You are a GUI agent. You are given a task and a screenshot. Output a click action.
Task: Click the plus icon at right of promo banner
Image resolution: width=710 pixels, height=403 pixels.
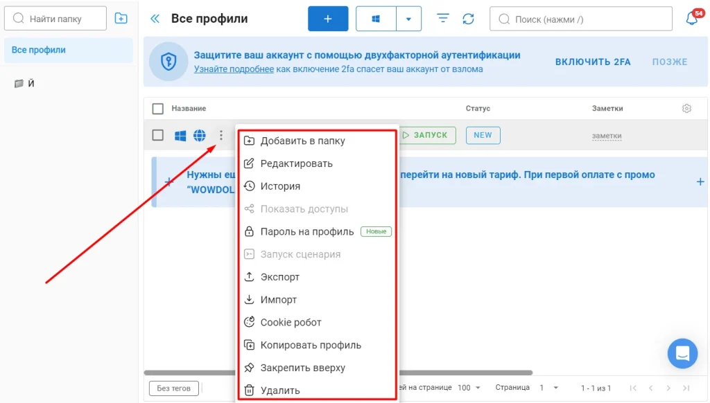click(700, 182)
